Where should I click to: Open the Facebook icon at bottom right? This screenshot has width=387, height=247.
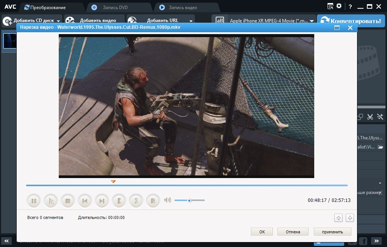(363, 241)
